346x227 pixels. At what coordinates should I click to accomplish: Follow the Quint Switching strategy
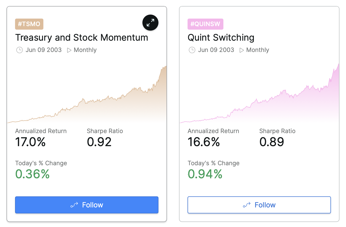pyautogui.click(x=259, y=205)
